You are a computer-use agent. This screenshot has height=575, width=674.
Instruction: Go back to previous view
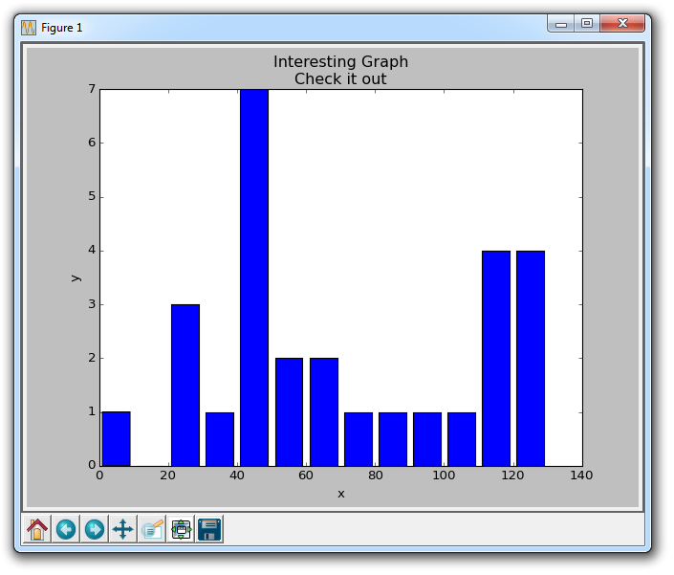(66, 529)
